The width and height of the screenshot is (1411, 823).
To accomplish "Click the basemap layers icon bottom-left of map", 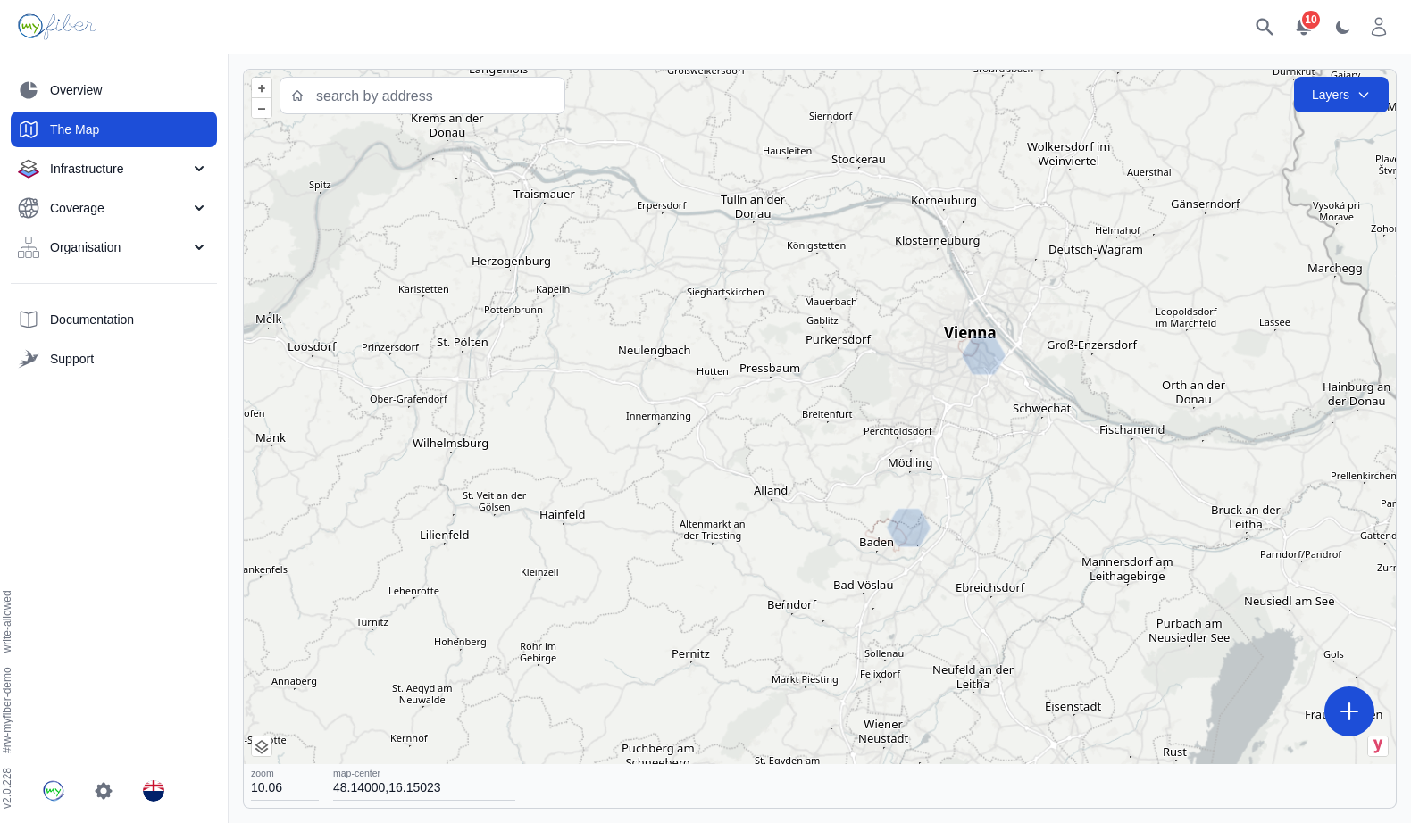I will click(262, 746).
